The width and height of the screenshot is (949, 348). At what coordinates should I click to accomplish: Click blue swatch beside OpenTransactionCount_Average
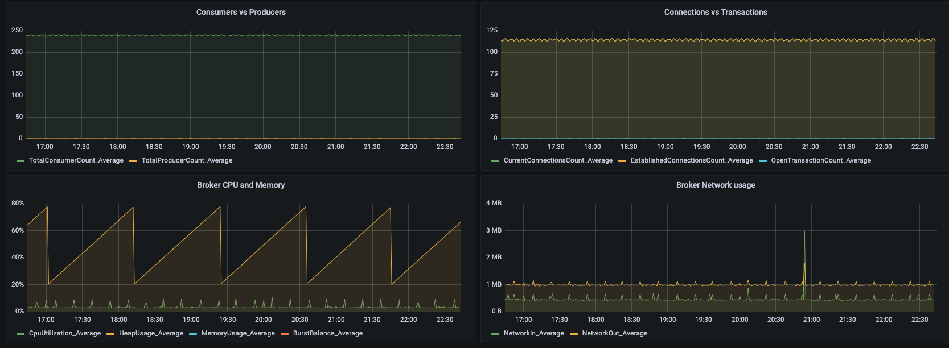(763, 161)
